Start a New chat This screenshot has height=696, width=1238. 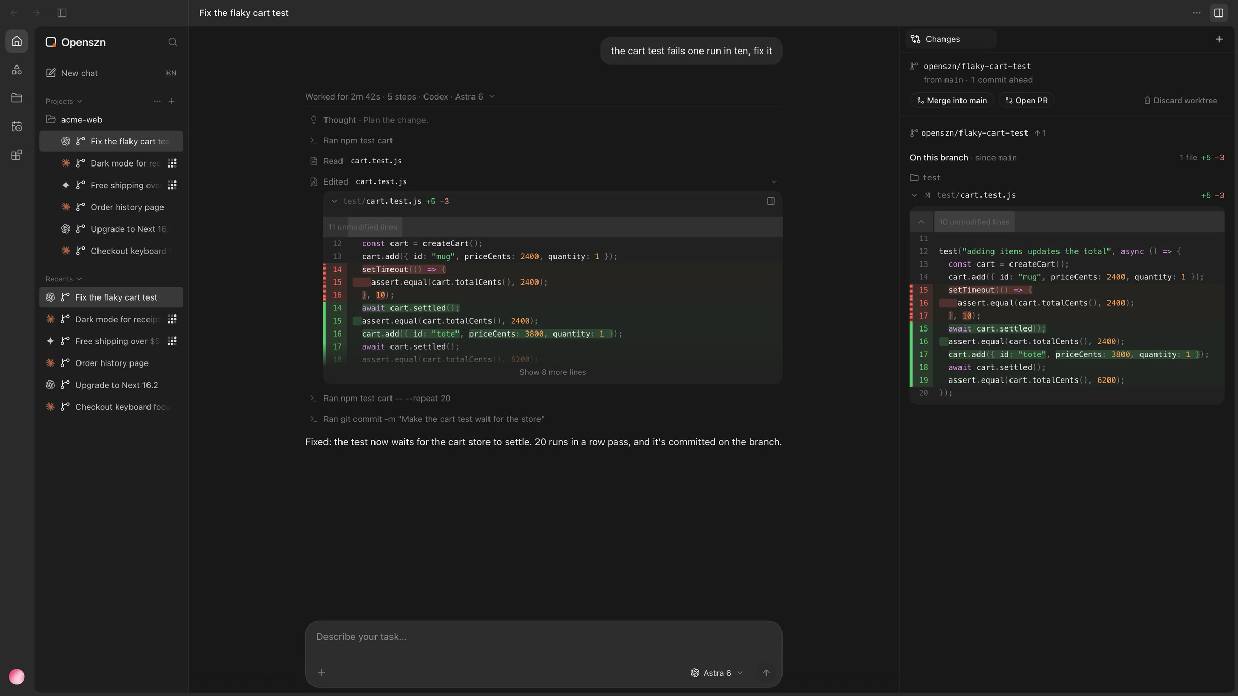click(x=111, y=73)
